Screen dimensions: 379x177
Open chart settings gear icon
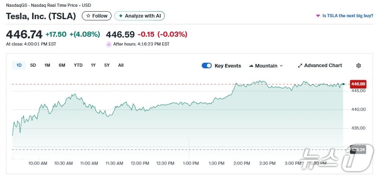point(359,66)
